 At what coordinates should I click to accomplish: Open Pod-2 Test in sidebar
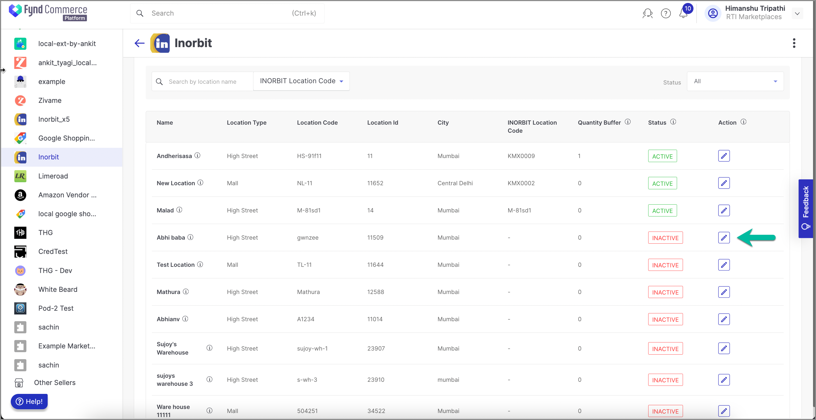[62, 308]
